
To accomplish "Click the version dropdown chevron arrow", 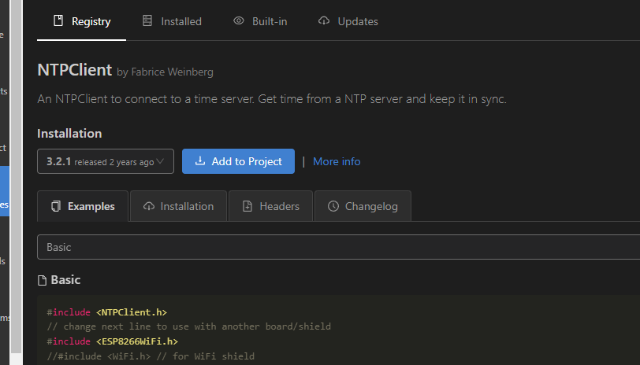I will point(161,161).
